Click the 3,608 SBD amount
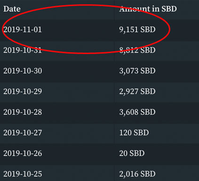Image resolution: width=199 pixels, height=181 pixels. (x=137, y=112)
